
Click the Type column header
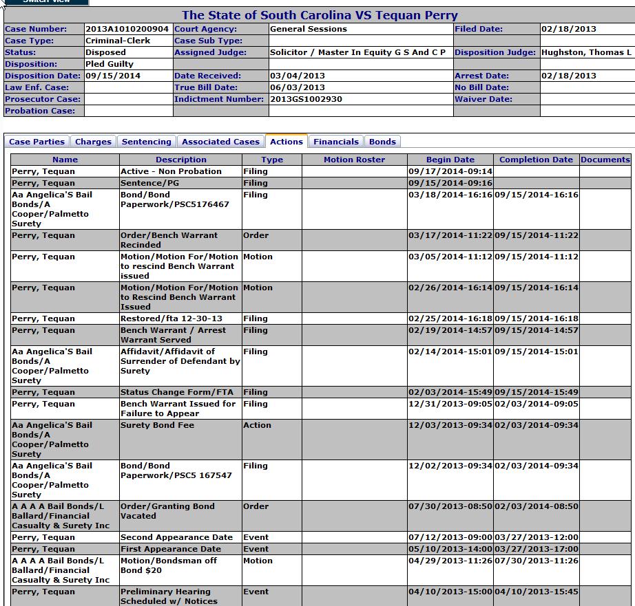coord(272,160)
